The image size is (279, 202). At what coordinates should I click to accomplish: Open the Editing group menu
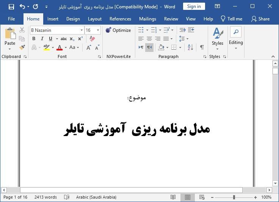tap(236, 38)
